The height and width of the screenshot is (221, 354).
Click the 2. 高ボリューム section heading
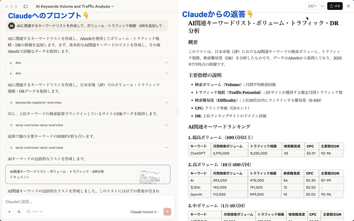pyautogui.click(x=219, y=164)
